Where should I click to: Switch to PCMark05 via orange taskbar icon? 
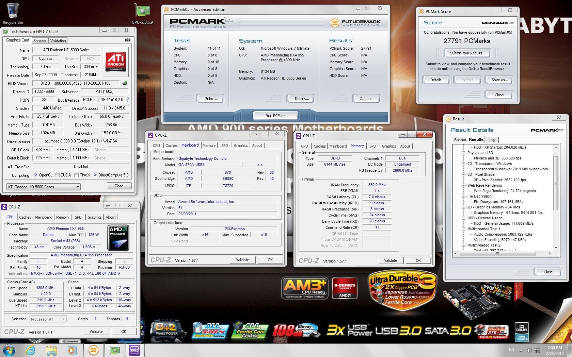point(93,350)
